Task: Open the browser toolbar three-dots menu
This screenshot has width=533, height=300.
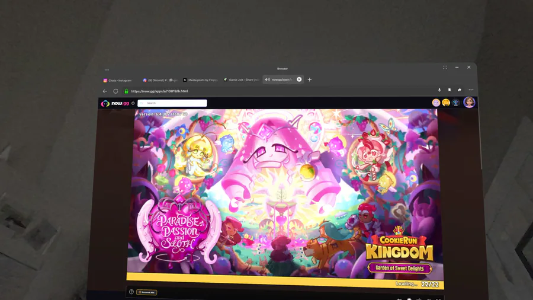Action: (x=471, y=90)
